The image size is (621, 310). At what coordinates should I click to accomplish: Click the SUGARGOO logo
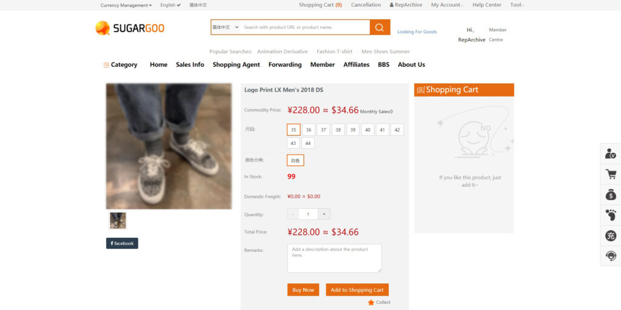[x=130, y=28]
